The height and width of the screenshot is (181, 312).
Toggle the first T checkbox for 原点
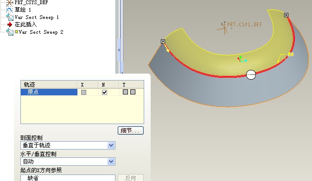125,92
